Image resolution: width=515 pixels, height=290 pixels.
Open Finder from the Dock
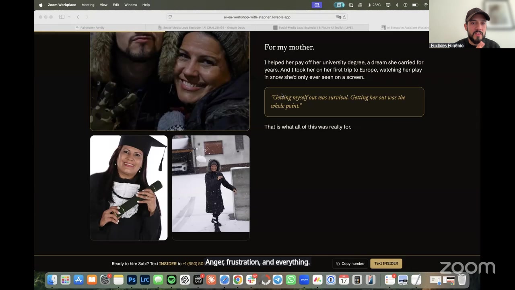tap(52, 280)
